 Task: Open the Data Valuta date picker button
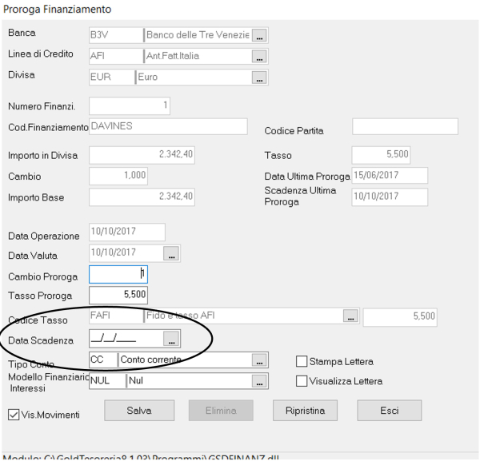click(171, 253)
